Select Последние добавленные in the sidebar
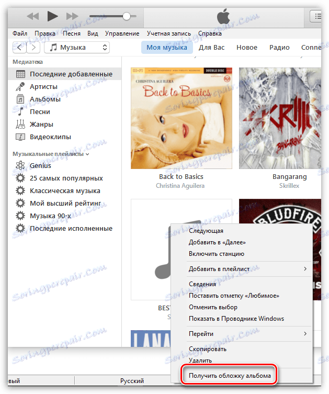The height and width of the screenshot is (394, 329). (x=65, y=74)
